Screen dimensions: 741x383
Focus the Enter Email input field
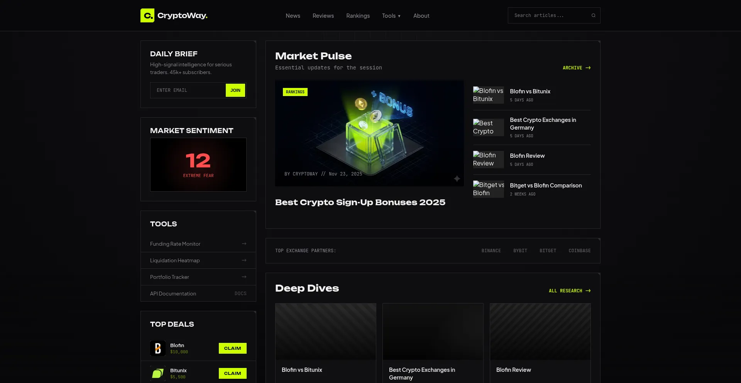[x=188, y=90]
